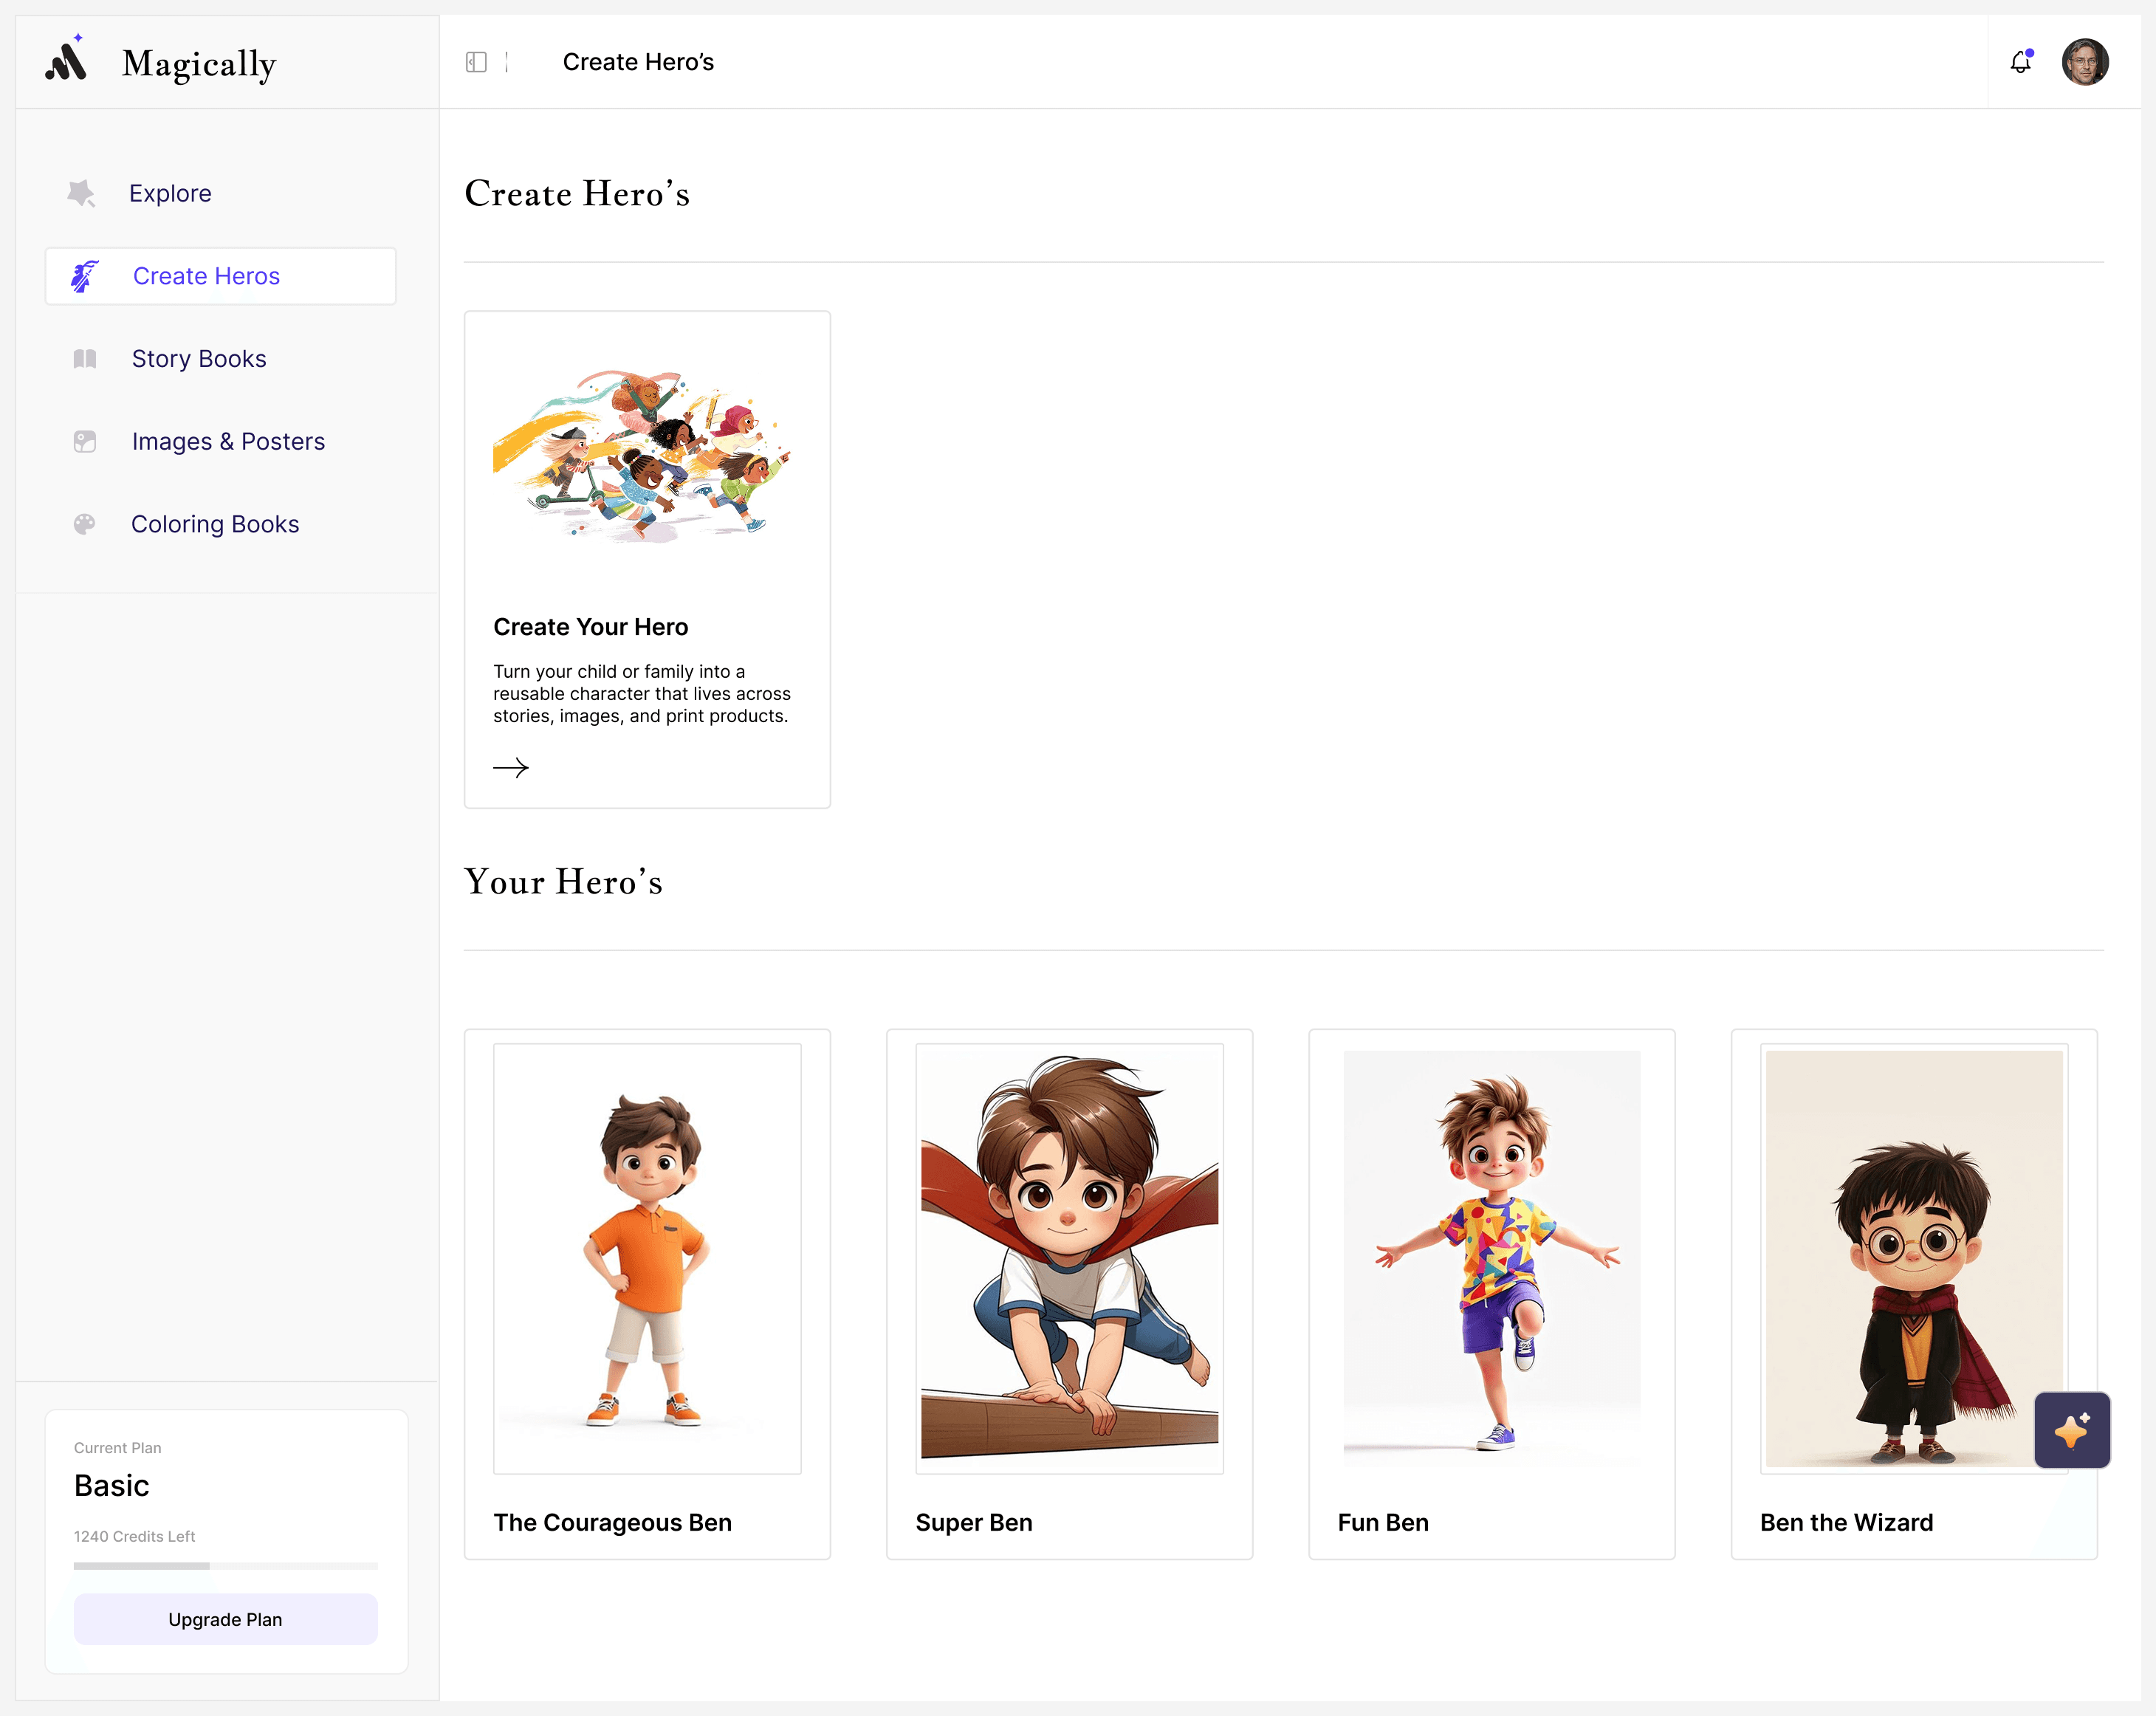Screen dimensions: 2156x1716
Task: Click the Coloring Books palette icon
Action: (x=85, y=524)
